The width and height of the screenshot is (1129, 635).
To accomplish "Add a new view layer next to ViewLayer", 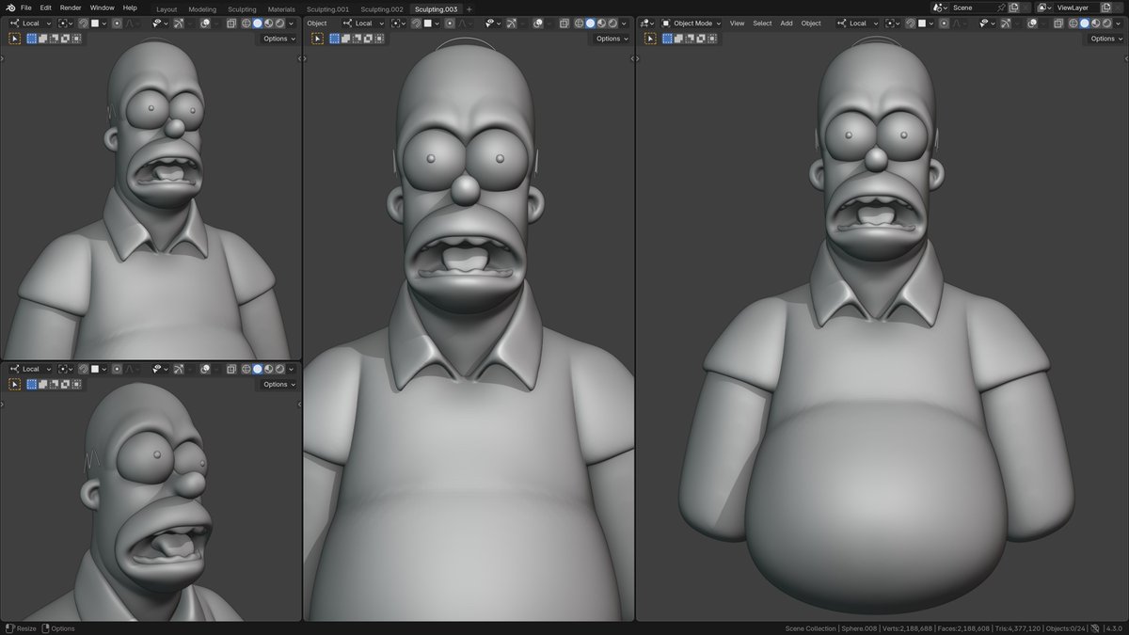I will coord(1105,8).
